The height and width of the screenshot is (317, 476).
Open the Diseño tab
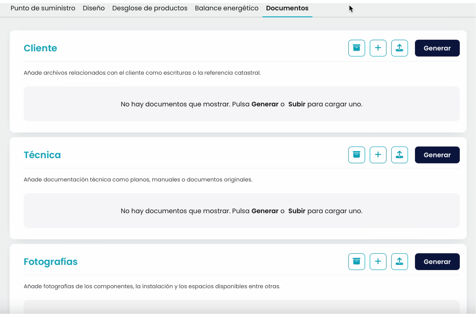pos(94,8)
